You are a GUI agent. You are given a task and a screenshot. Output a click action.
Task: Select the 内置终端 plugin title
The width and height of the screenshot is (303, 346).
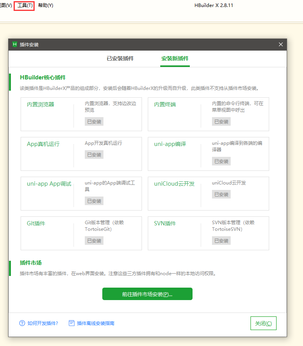[165, 104]
